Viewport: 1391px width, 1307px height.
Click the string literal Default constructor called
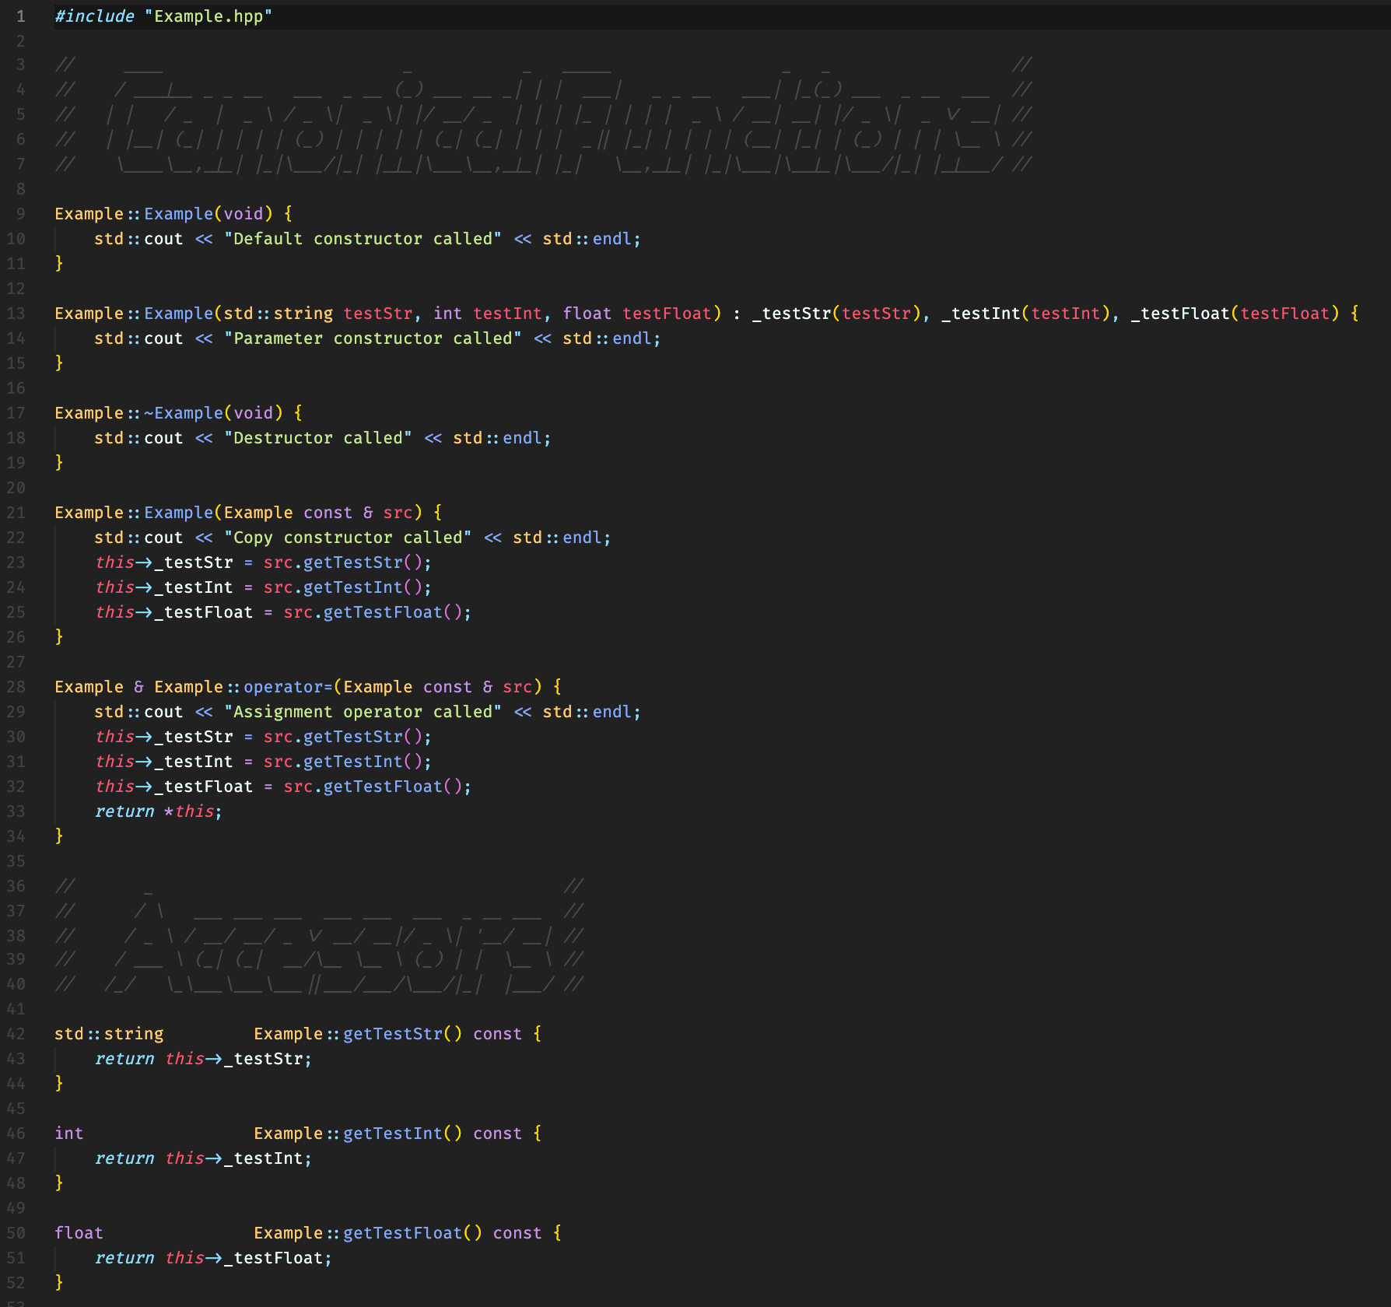pos(362,239)
